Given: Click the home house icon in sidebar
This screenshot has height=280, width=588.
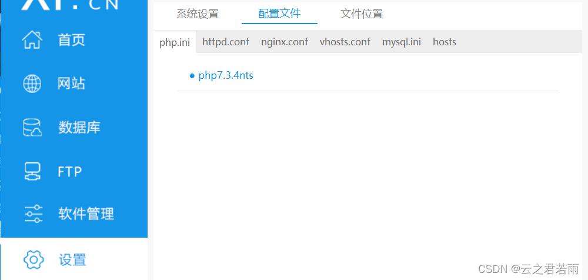Looking at the screenshot, I should click(32, 40).
